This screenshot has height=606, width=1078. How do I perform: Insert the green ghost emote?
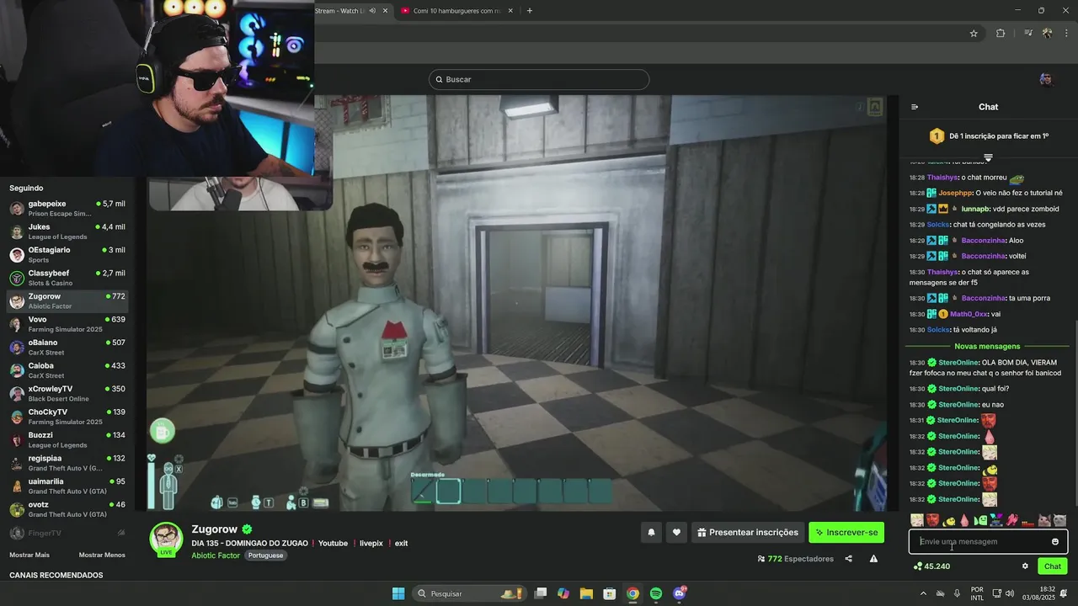980,521
